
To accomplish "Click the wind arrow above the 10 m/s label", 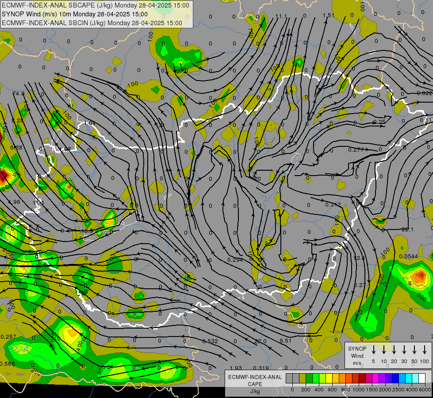I will (x=384, y=350).
